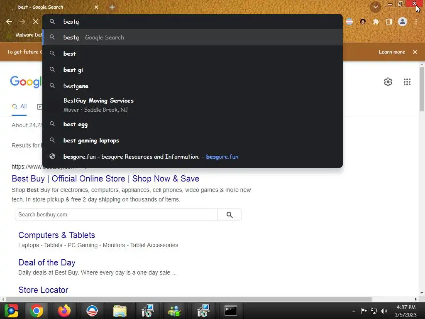The image size is (425, 319).
Task: Click the avatar face extension icon
Action: pos(363,22)
